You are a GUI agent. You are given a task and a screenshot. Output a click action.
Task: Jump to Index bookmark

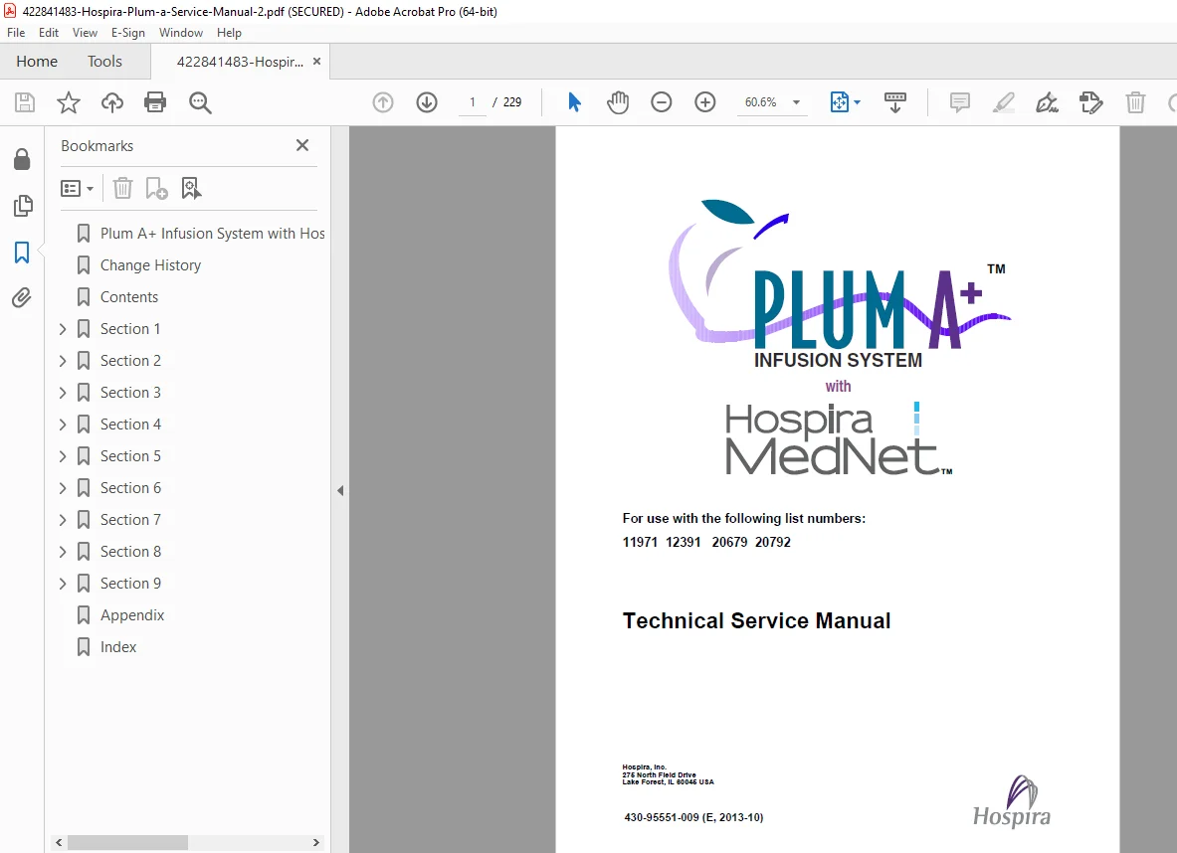pyautogui.click(x=118, y=646)
